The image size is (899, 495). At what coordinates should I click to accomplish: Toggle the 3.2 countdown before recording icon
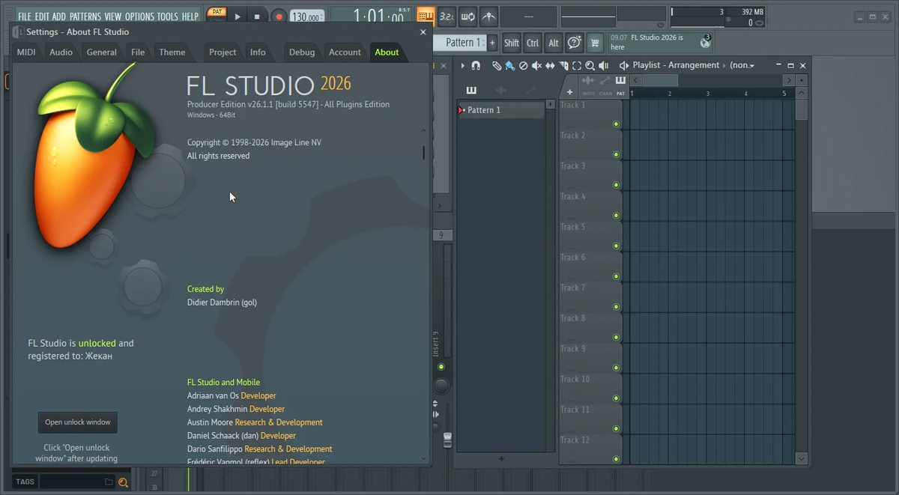[447, 16]
